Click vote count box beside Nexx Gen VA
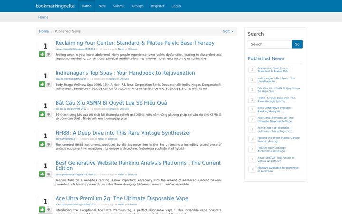 click(x=252, y=159)
